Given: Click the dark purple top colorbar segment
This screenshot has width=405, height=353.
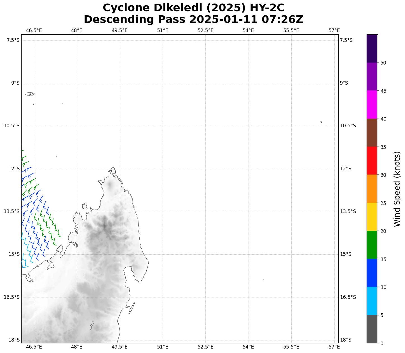Looking at the screenshot, I should point(372,48).
